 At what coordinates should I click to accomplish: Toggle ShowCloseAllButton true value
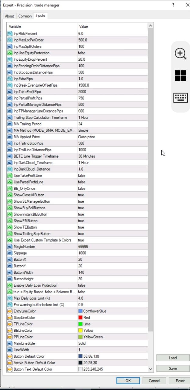[112, 195]
